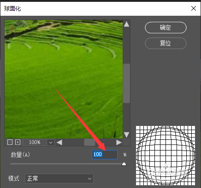This screenshot has height=188, width=201.
Task: Zoom in the preview with plus icon
Action: pos(18,142)
